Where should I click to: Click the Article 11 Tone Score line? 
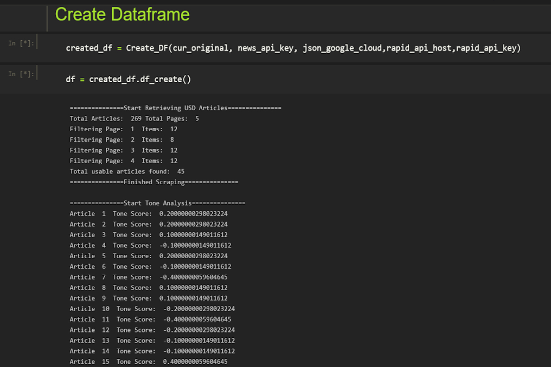coord(150,320)
